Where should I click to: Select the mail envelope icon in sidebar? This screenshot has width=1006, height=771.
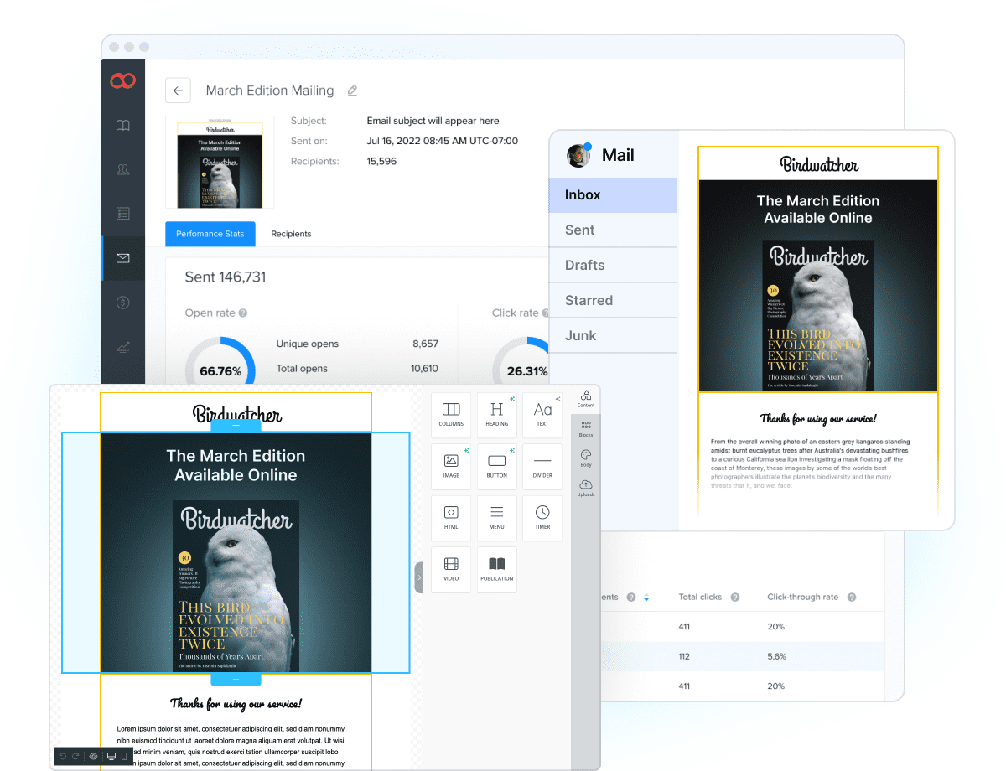pos(122,258)
